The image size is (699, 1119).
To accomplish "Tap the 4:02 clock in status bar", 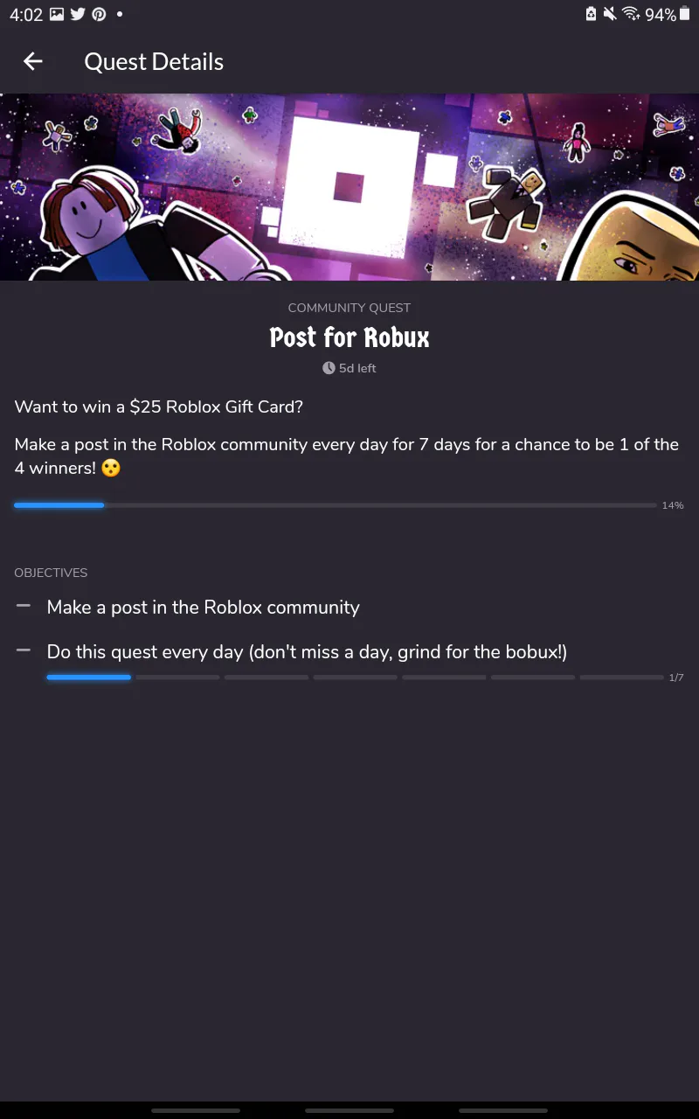I will click(26, 14).
